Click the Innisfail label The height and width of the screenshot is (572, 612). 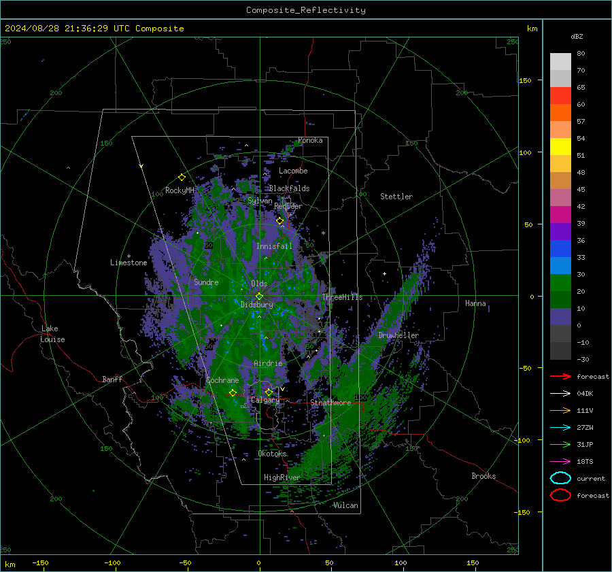tap(274, 246)
